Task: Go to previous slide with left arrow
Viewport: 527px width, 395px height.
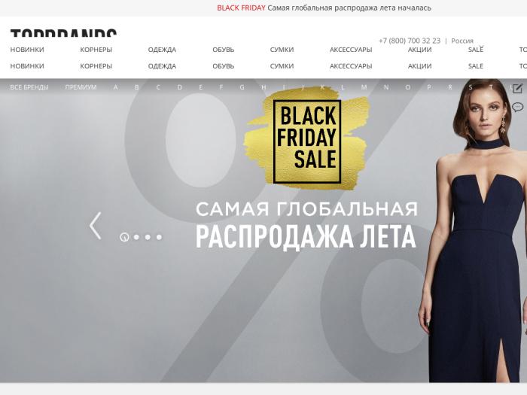Action: [96, 226]
